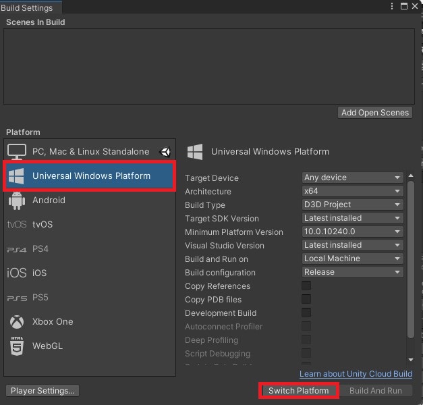Click settings scrollbar down arrow
Viewport: 423px width, 405px height.
411,360
